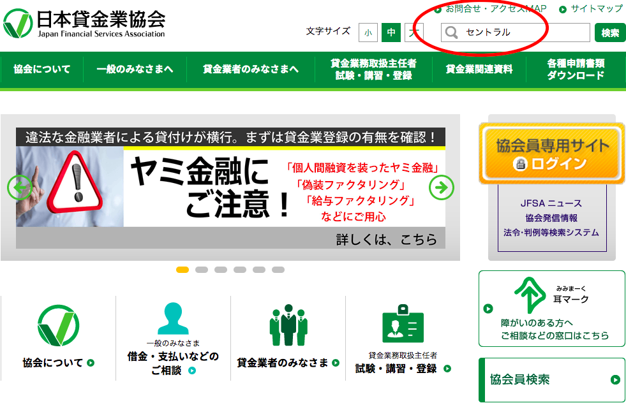Click the green checkmark 協会について icon
626x403 pixels.
[x=58, y=325]
